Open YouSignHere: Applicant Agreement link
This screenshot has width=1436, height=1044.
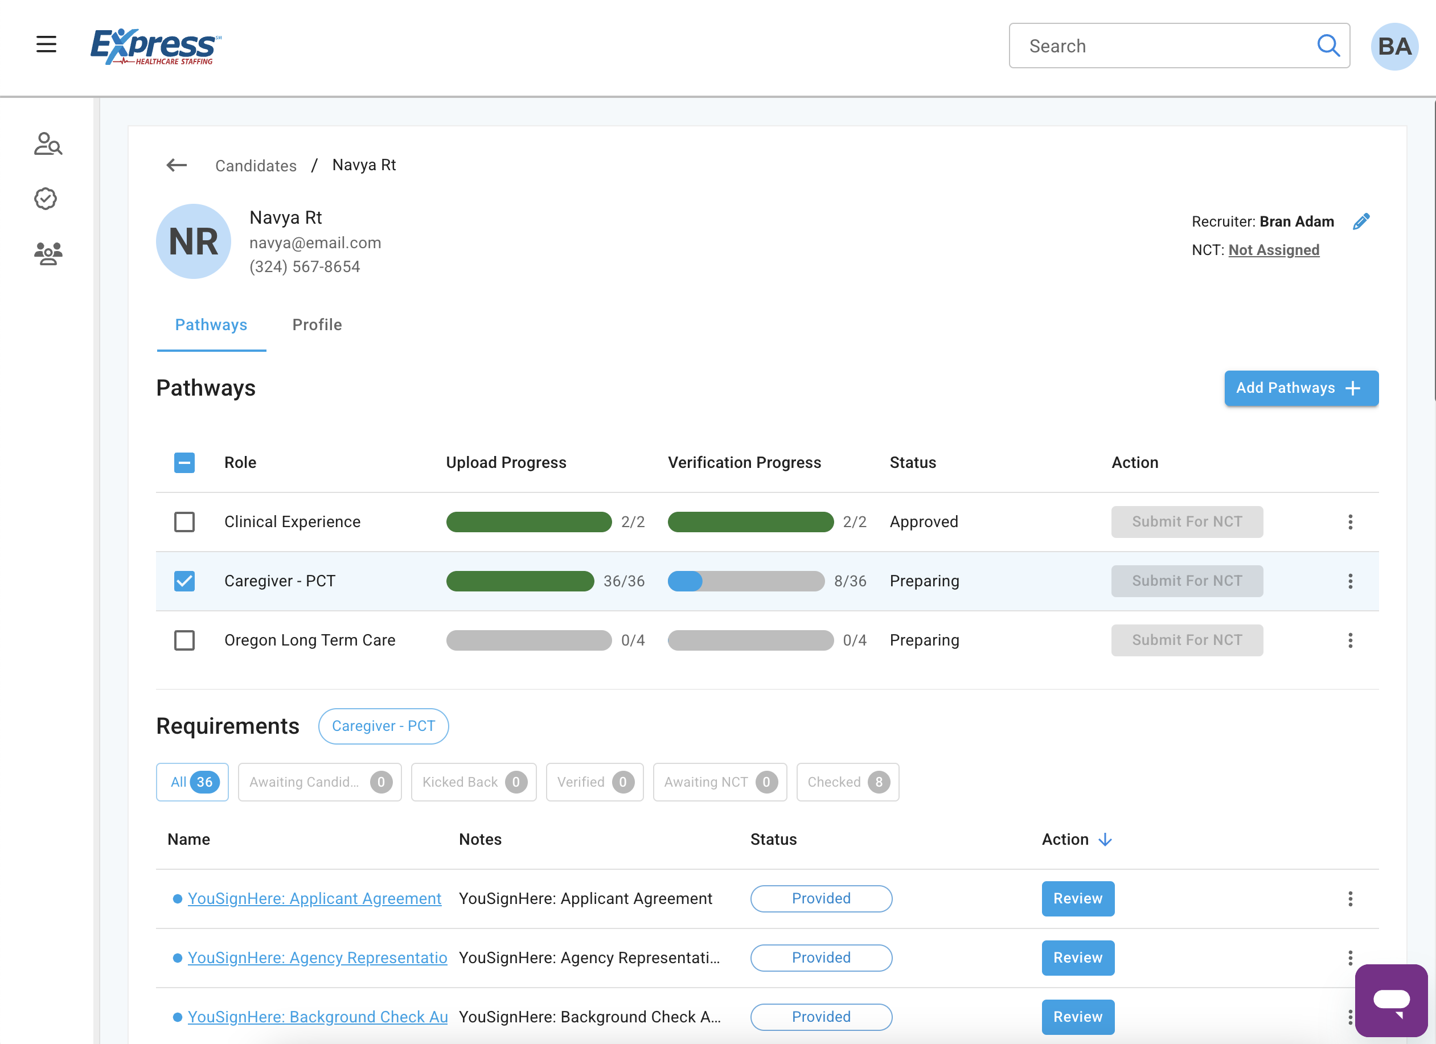click(x=314, y=898)
